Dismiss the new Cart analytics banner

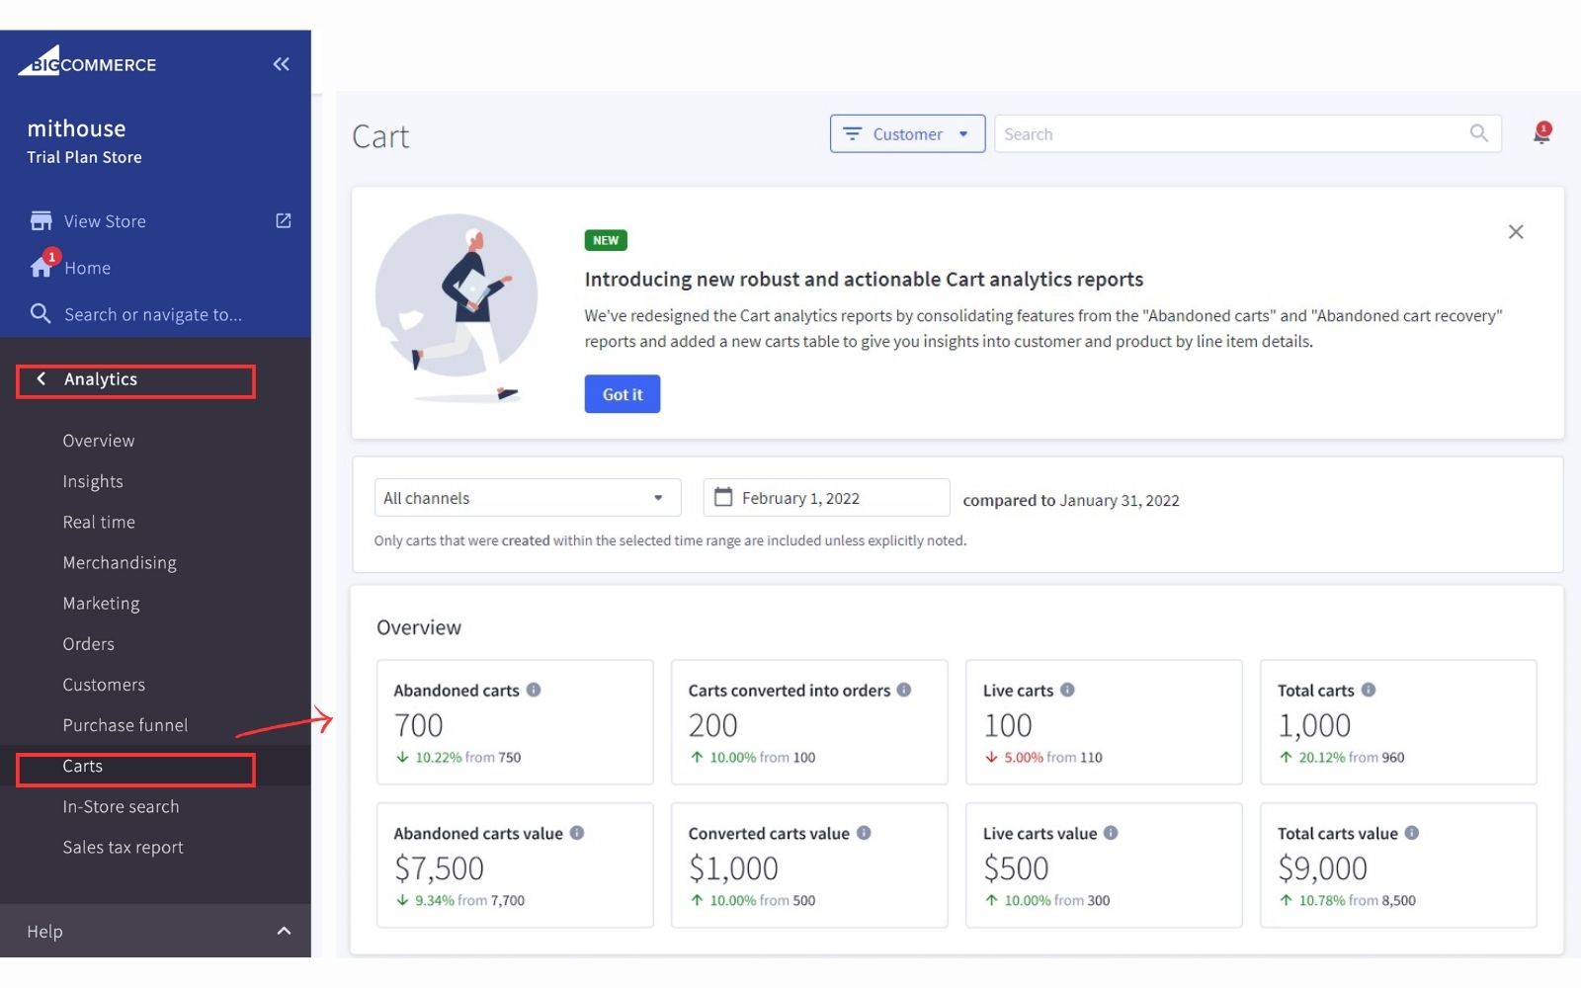[1516, 232]
